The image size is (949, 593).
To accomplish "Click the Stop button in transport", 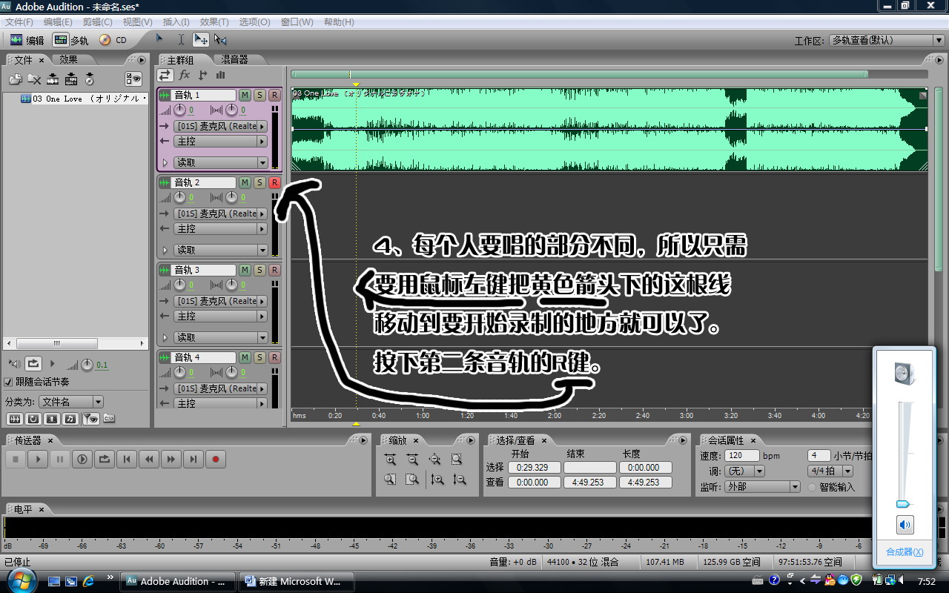I will [x=16, y=460].
